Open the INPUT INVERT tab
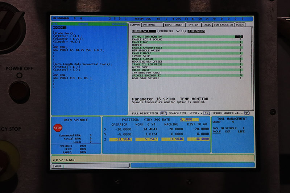This screenshot has height=193, width=290. tap(174, 25)
